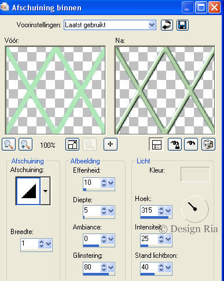Click the Na preview image

164,90
